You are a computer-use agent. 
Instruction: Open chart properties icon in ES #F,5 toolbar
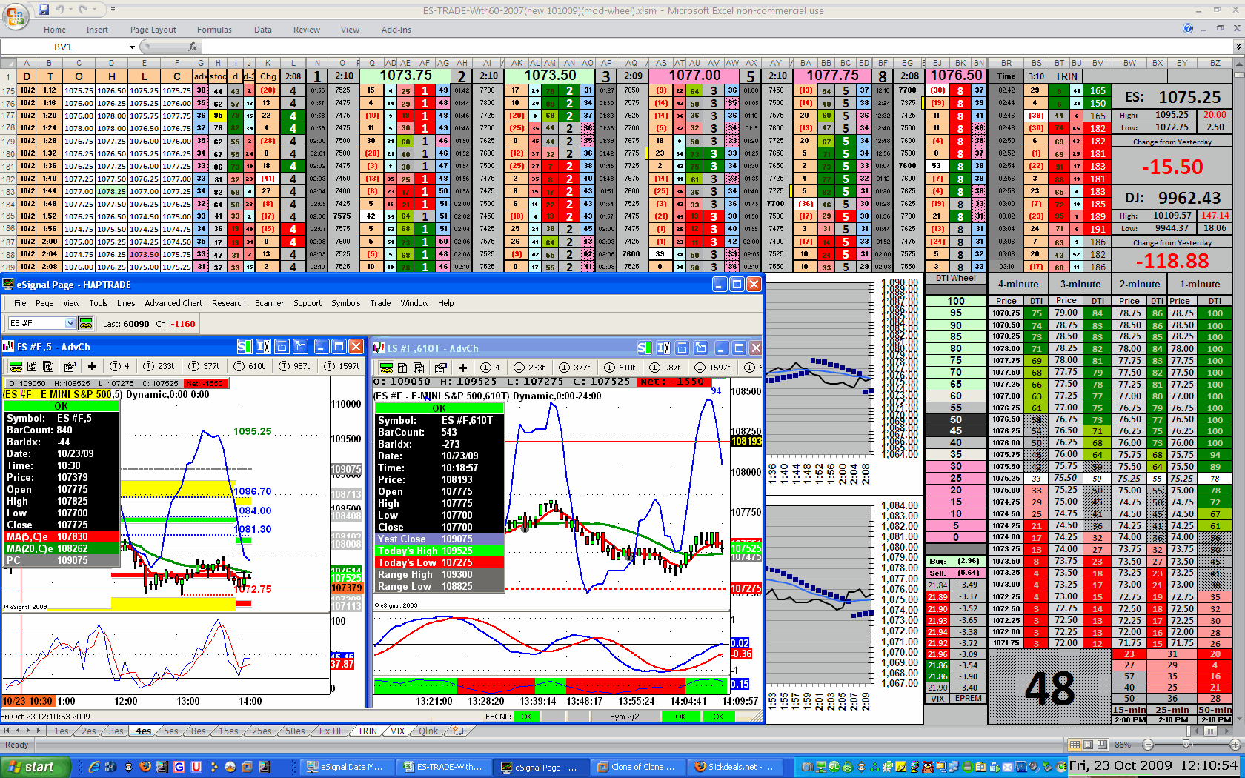[x=70, y=366]
